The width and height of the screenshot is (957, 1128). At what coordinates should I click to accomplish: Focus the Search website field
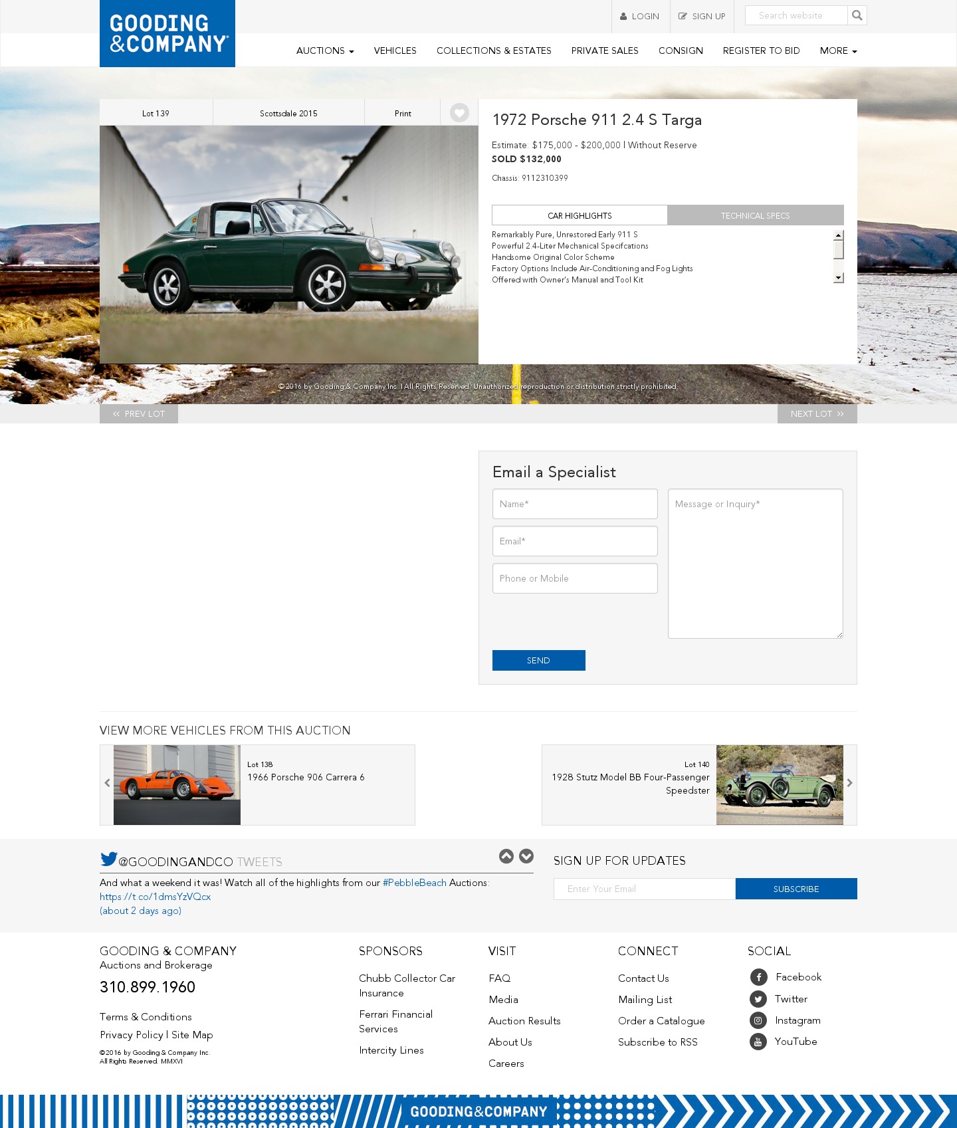coord(796,15)
